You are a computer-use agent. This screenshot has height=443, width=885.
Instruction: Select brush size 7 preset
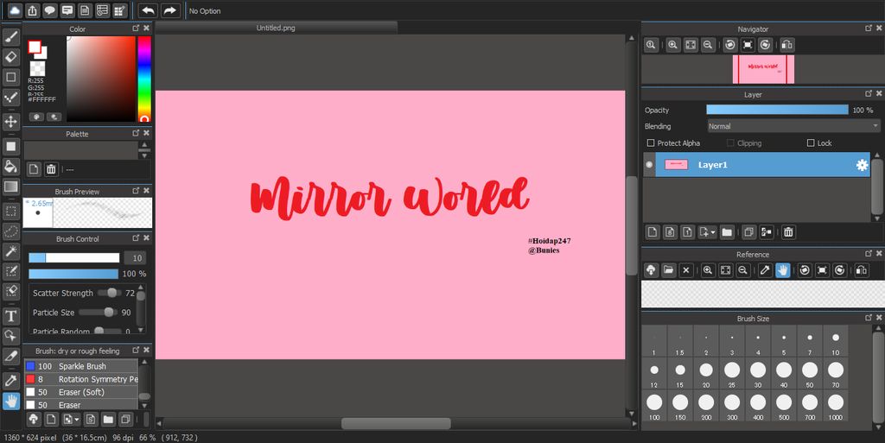pyautogui.click(x=810, y=341)
